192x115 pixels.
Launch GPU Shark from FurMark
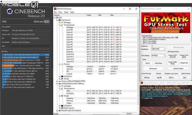click(159, 63)
